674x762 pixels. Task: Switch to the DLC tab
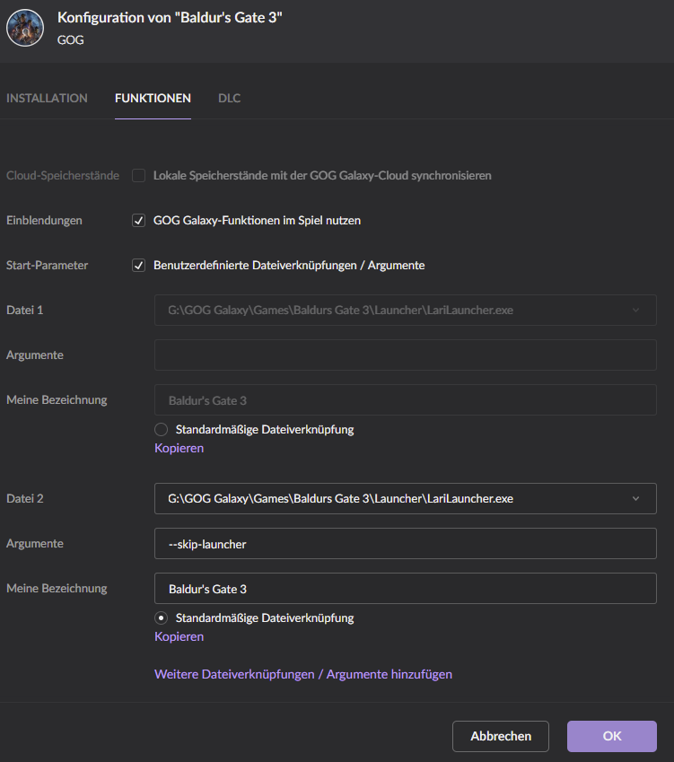(229, 98)
